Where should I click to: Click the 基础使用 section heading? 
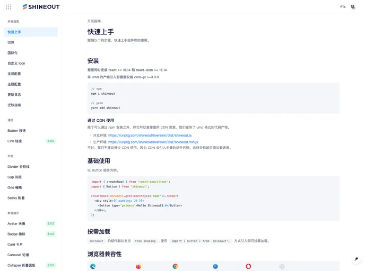tap(99, 161)
